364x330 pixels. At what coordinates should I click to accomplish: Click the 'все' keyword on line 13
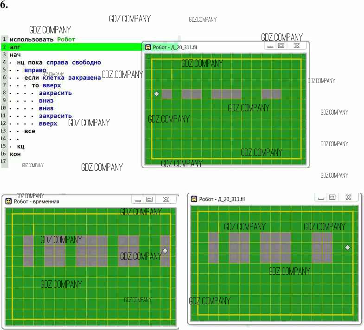click(x=30, y=131)
